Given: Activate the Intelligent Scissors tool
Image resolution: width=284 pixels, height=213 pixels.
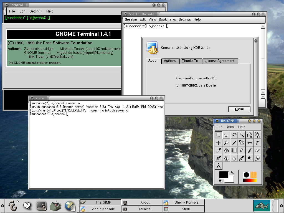Looking at the screenshot, I should click(x=257, y=135).
